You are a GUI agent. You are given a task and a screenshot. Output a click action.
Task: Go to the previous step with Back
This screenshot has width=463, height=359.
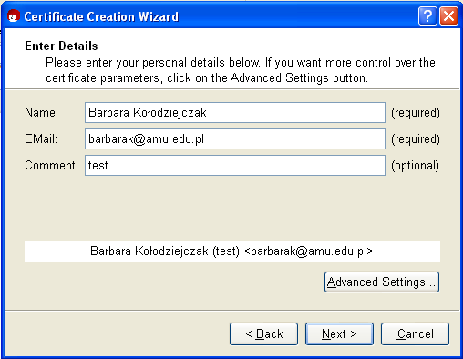(263, 334)
